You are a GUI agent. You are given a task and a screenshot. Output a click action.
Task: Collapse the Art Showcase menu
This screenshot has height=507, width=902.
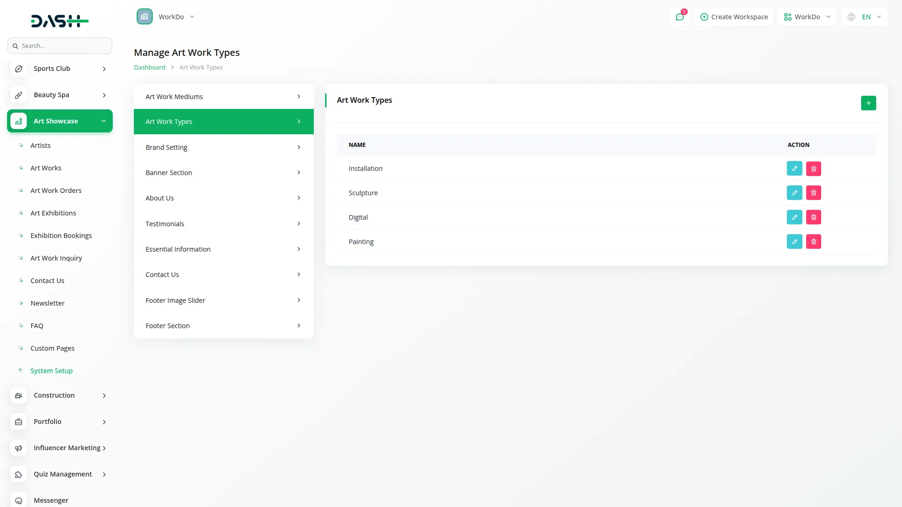(60, 121)
